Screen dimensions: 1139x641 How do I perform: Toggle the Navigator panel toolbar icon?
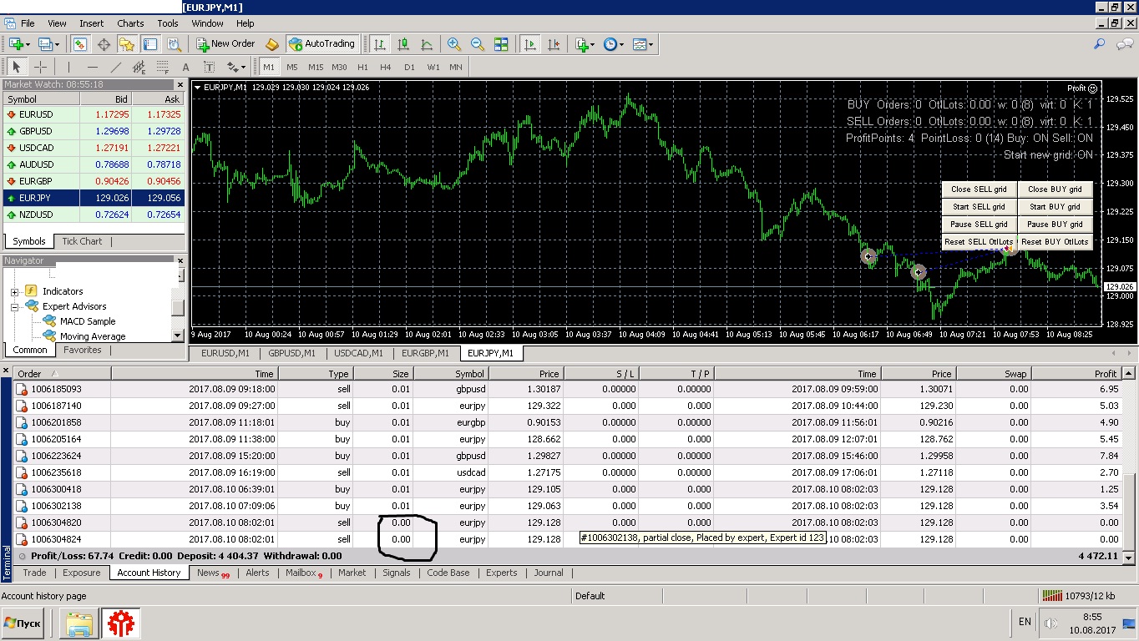pyautogui.click(x=127, y=44)
